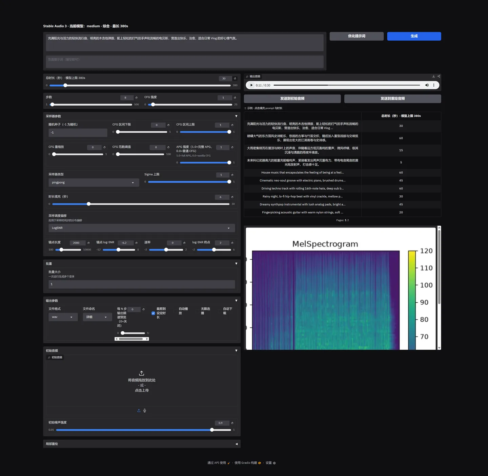This screenshot has height=476, width=488.
Task: Click in the 负面提示词 negative prompt field
Action: click(185, 62)
